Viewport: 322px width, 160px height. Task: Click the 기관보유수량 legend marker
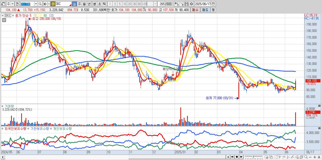coord(29,128)
